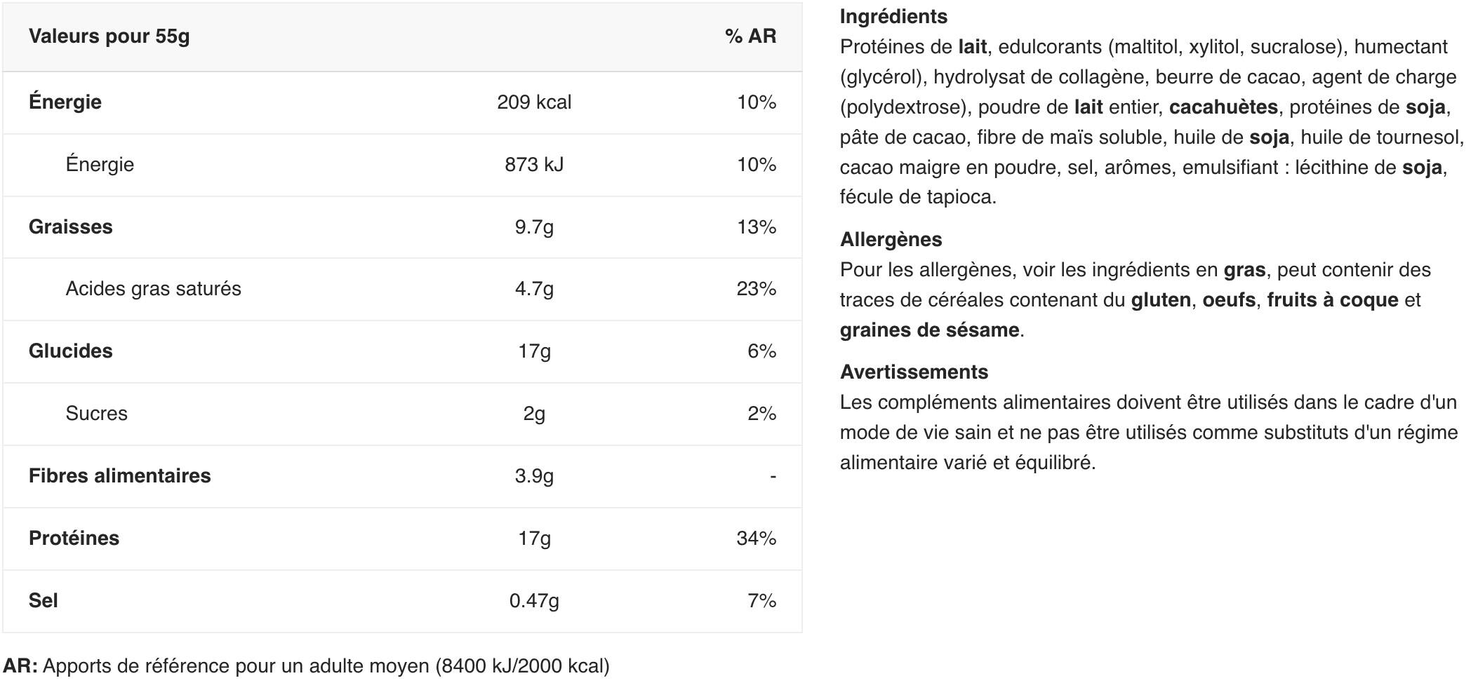1478x683 pixels.
Task: Click the 'Sucres' row label
Action: click(x=96, y=414)
